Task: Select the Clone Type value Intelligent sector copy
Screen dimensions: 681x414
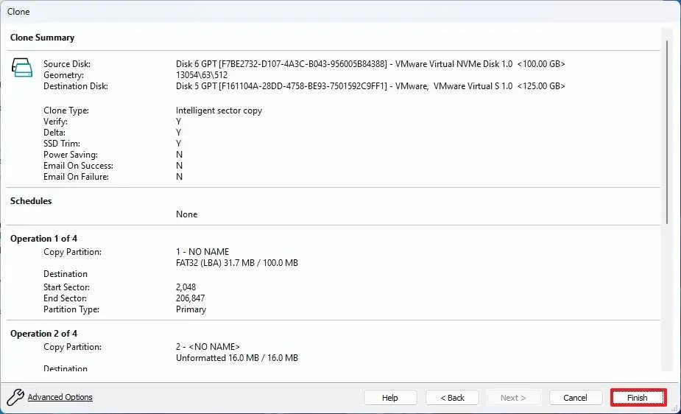Action: pyautogui.click(x=219, y=110)
